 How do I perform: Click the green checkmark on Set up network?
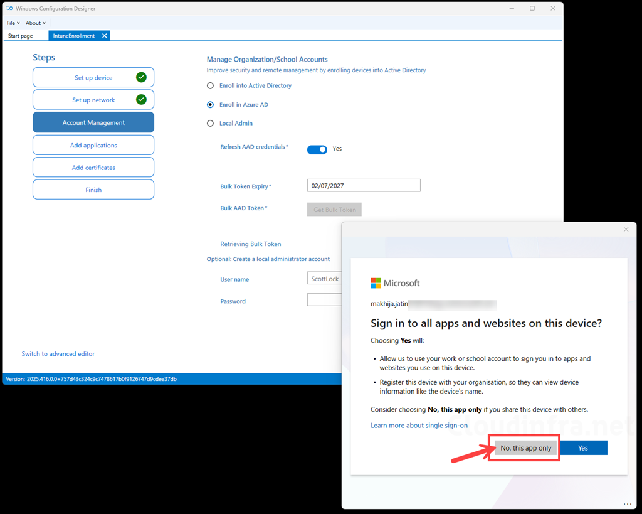(x=141, y=99)
